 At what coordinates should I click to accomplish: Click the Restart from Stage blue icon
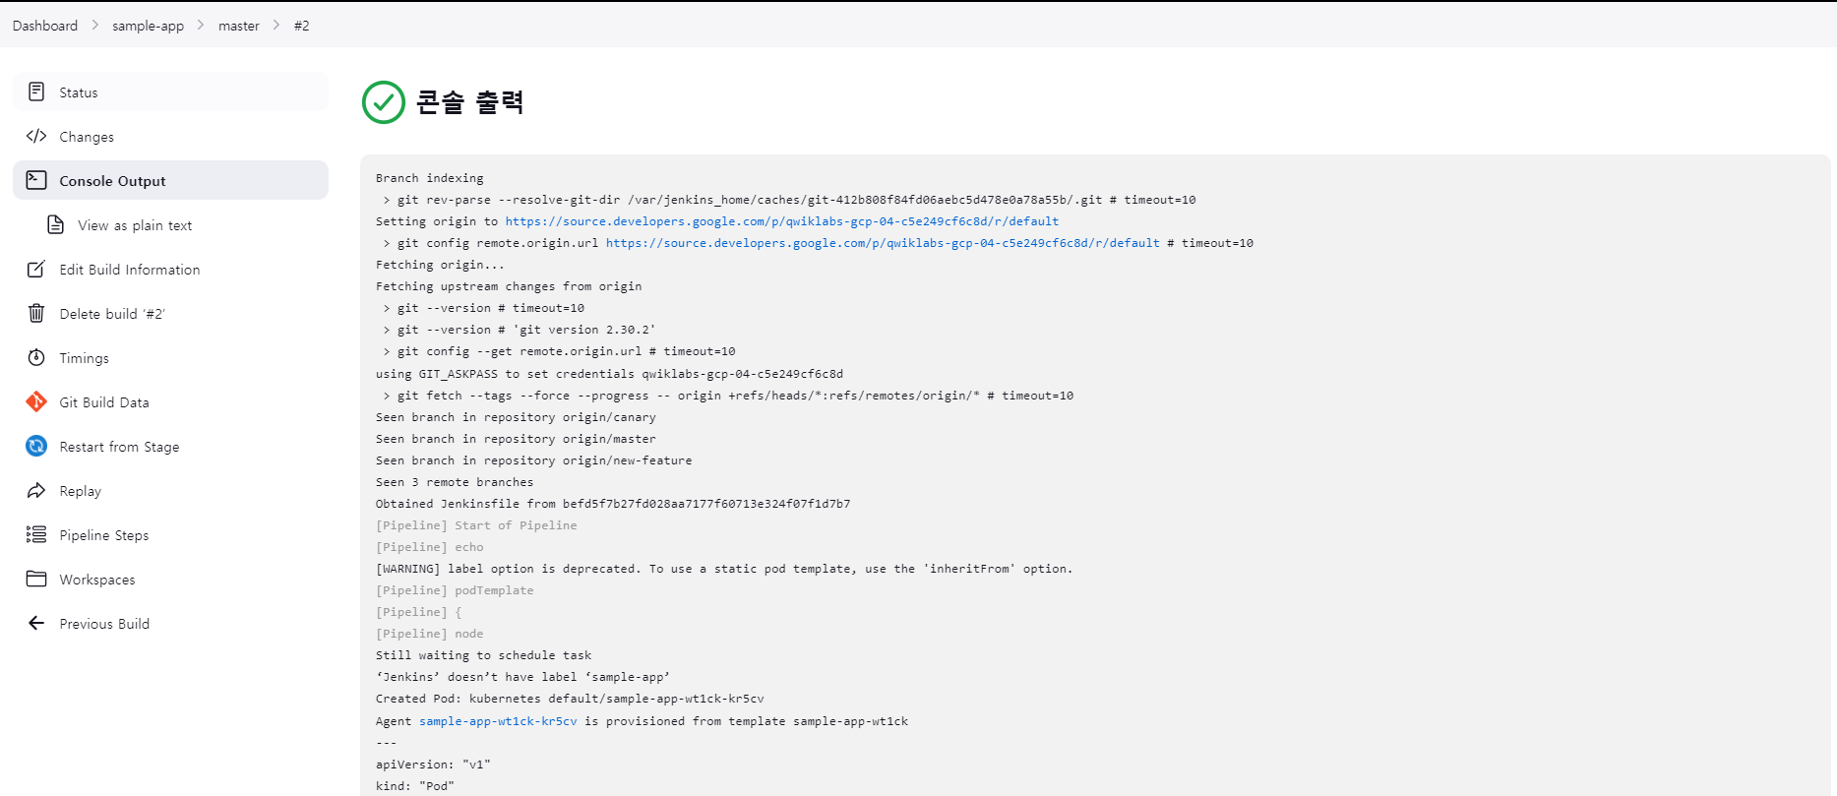tap(36, 446)
